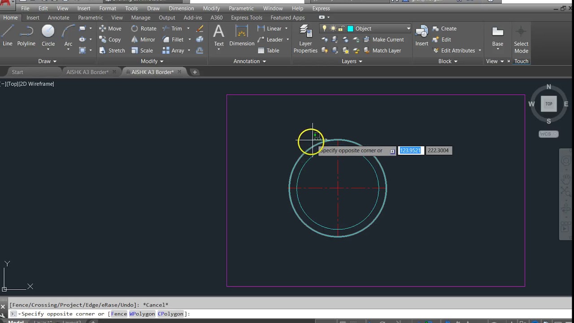The width and height of the screenshot is (574, 323).
Task: Open the Annotate ribbon tab
Action: [59, 17]
